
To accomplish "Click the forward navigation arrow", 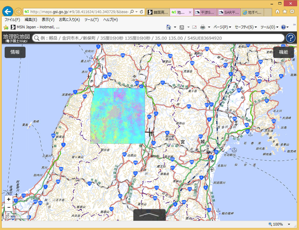I will pos(18,12).
